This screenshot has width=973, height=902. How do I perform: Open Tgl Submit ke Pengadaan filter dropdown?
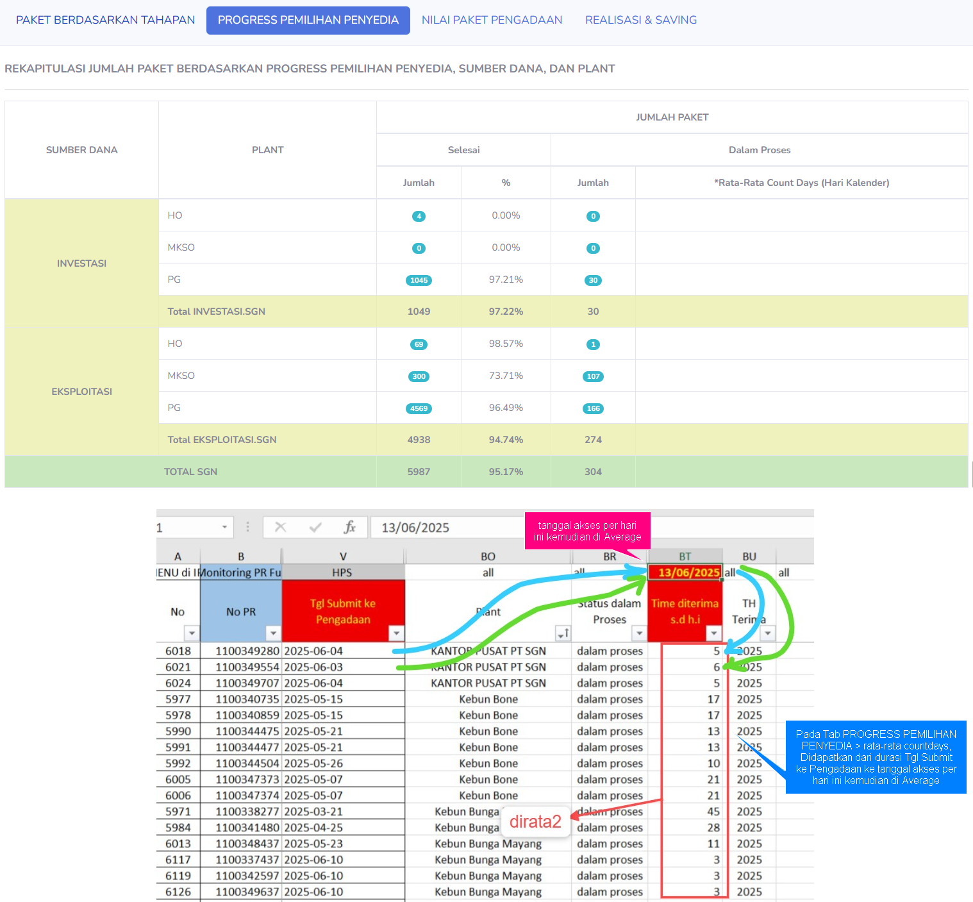(397, 633)
